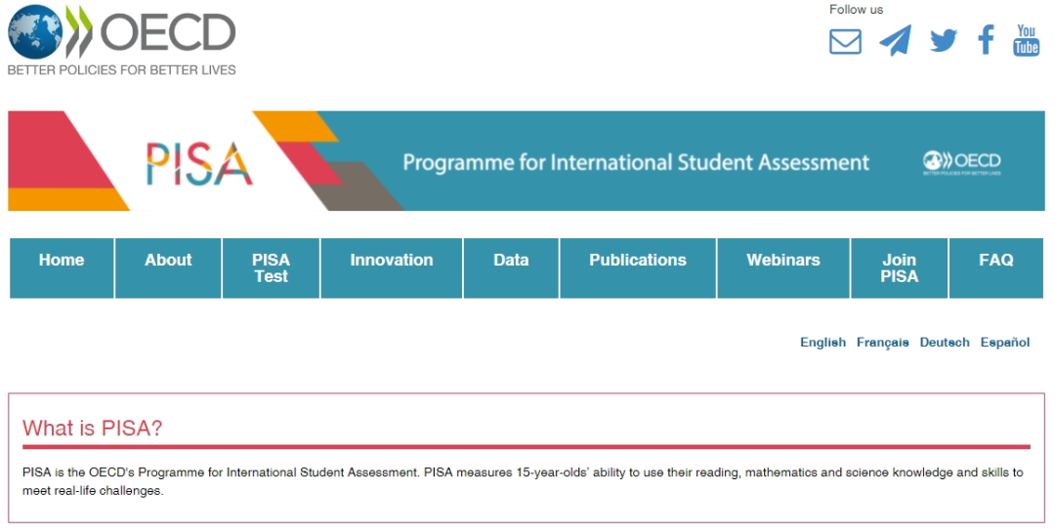
Task: Click the colorful PISA logo
Action: pyautogui.click(x=199, y=163)
